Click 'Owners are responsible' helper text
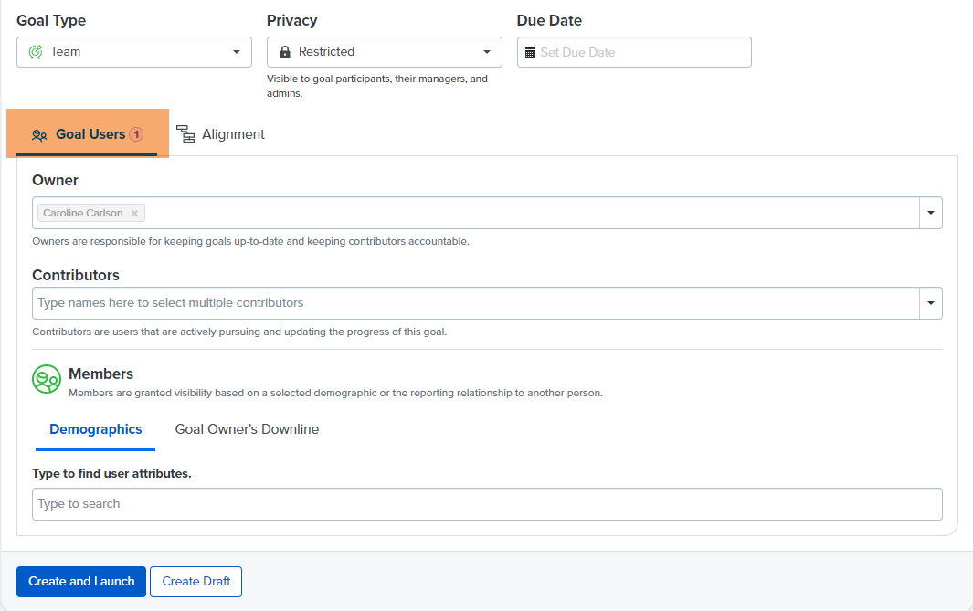973x611 pixels. coord(250,241)
